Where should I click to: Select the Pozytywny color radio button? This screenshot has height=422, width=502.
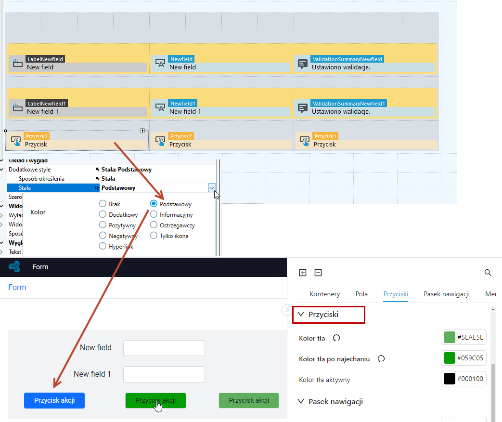(x=103, y=225)
